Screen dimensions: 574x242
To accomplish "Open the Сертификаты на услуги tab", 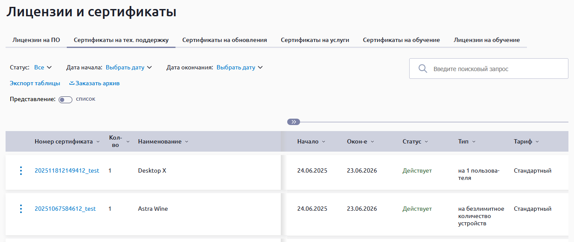I will (315, 40).
